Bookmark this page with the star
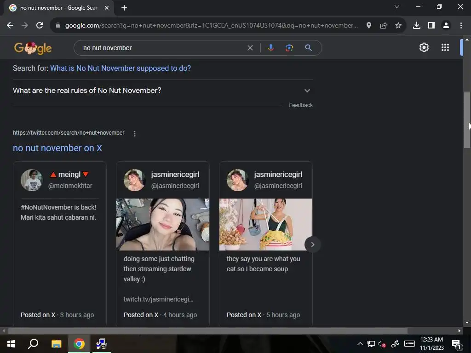This screenshot has height=353, width=471. (398, 26)
